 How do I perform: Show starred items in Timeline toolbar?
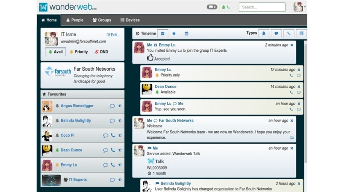174,34
